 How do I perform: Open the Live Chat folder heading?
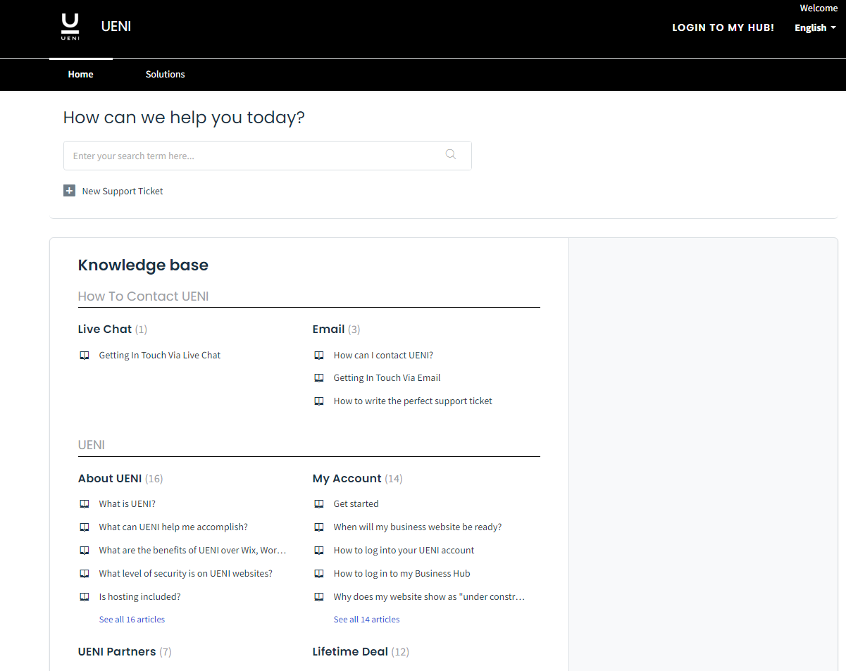105,329
